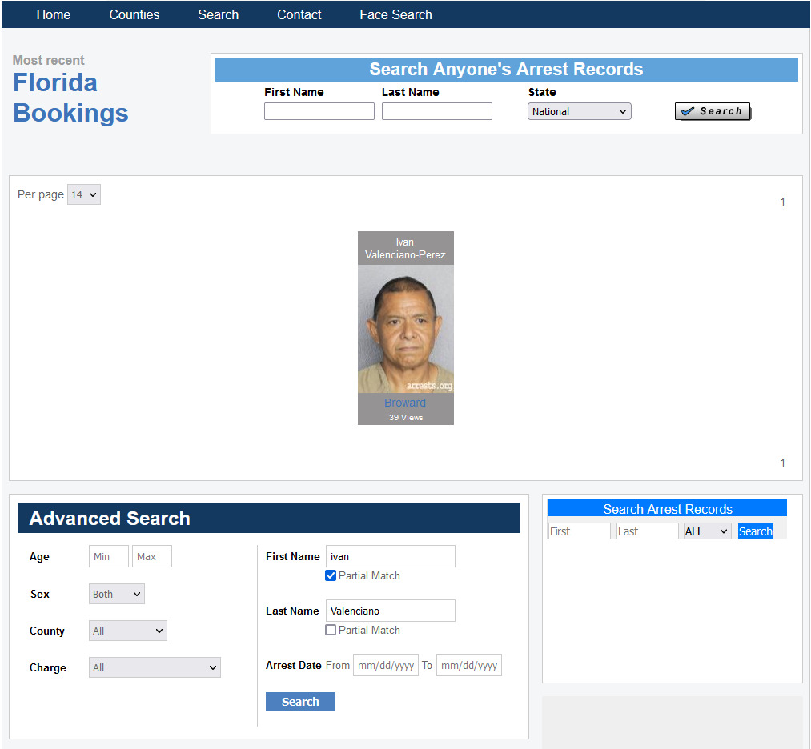Click the Arrest Date From field

click(x=385, y=665)
